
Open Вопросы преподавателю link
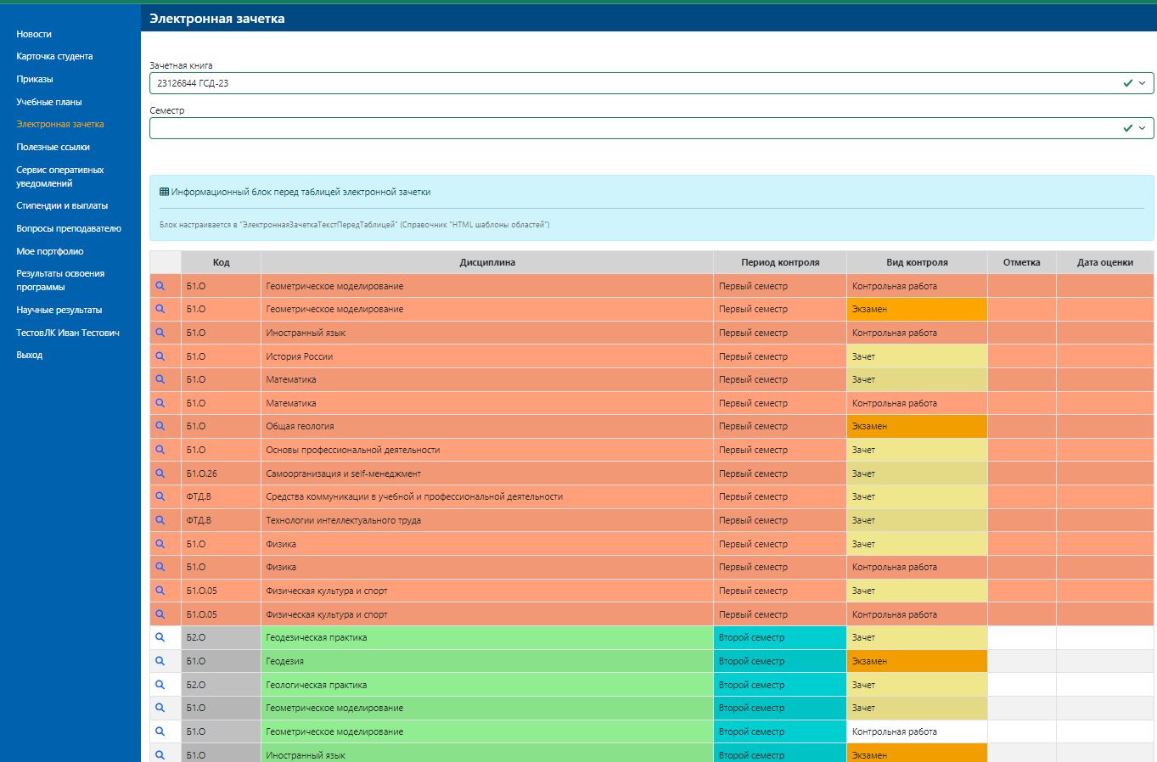tap(69, 228)
